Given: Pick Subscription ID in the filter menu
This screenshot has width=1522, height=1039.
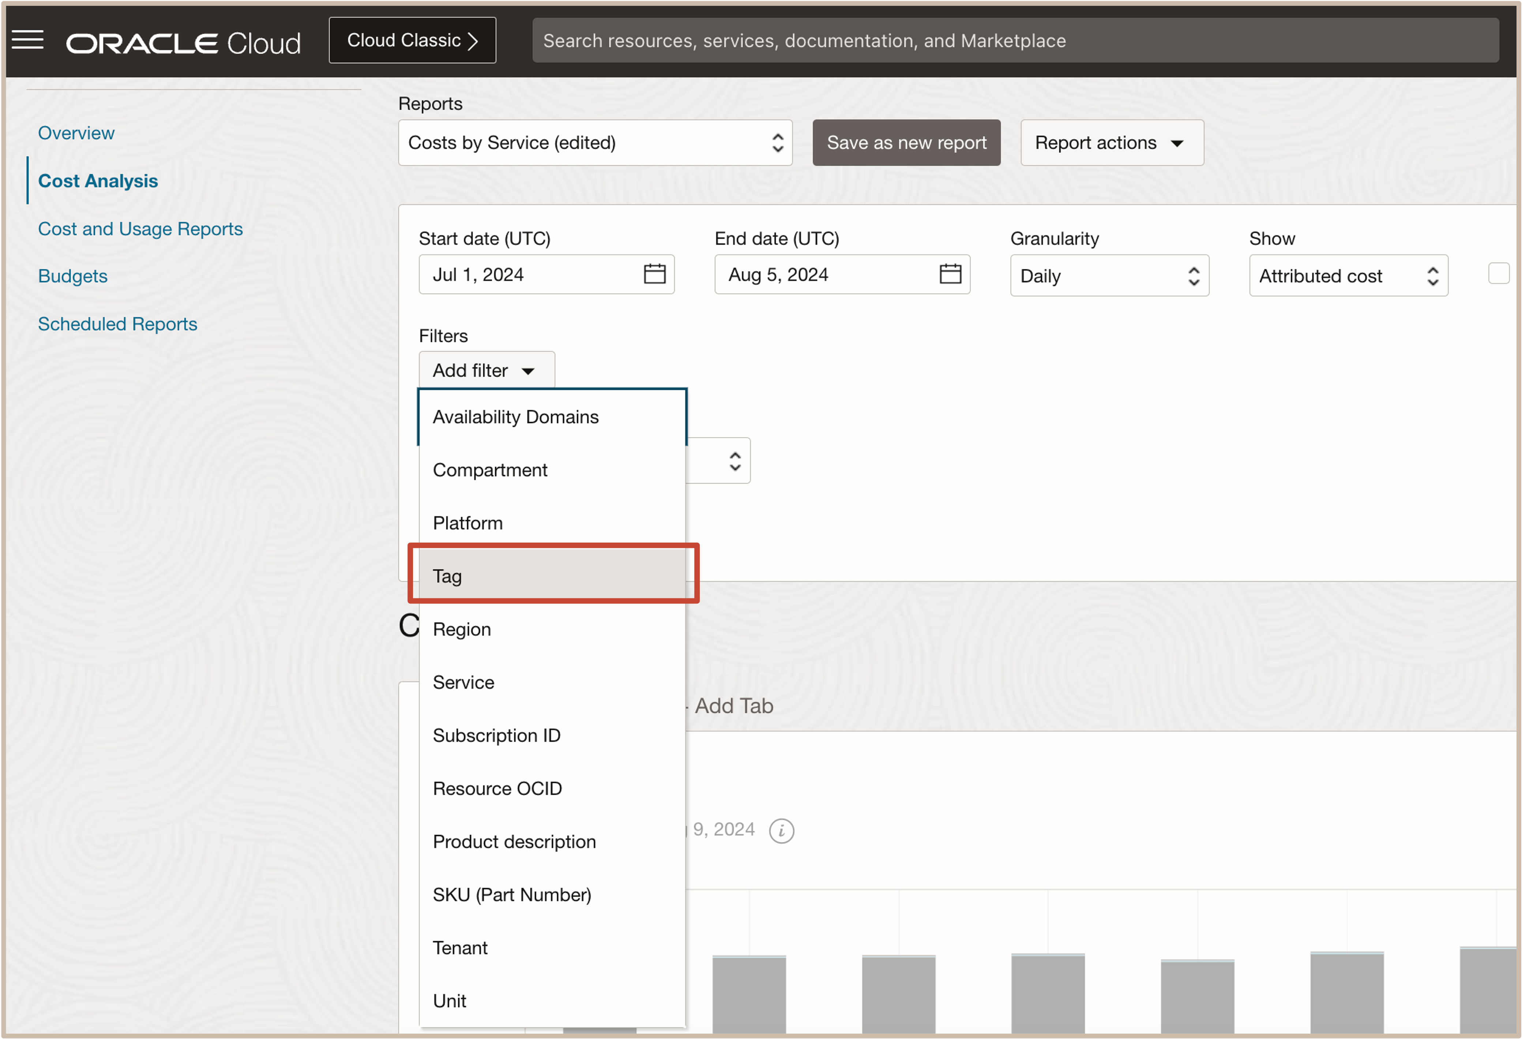Looking at the screenshot, I should point(496,735).
